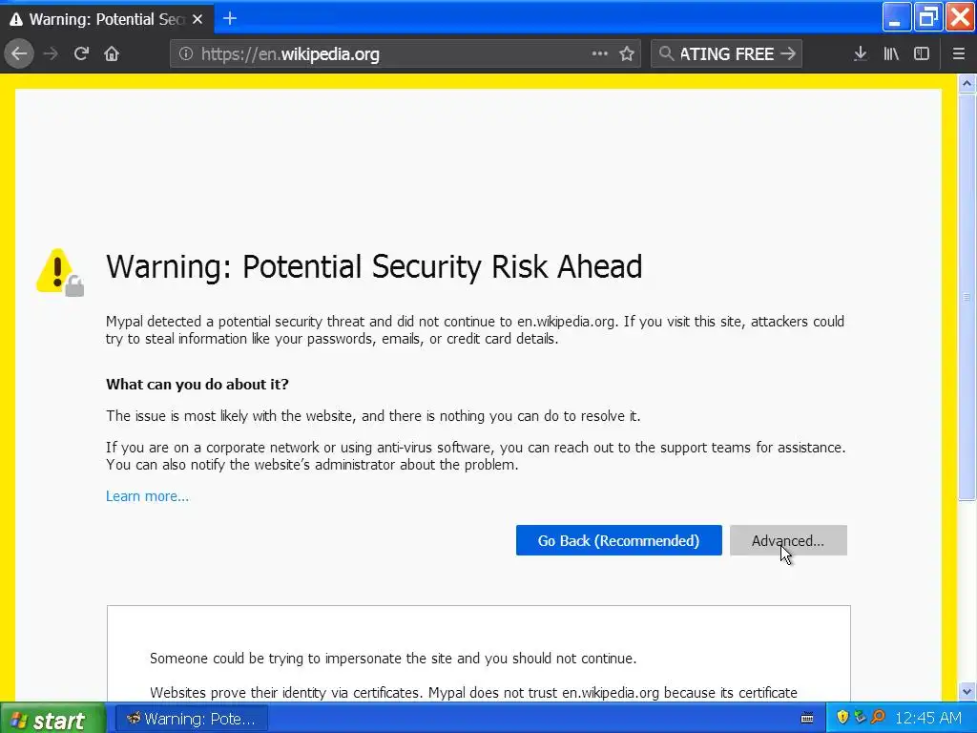Click the URL address field
The height and width of the screenshot is (733, 977).
tap(382, 54)
